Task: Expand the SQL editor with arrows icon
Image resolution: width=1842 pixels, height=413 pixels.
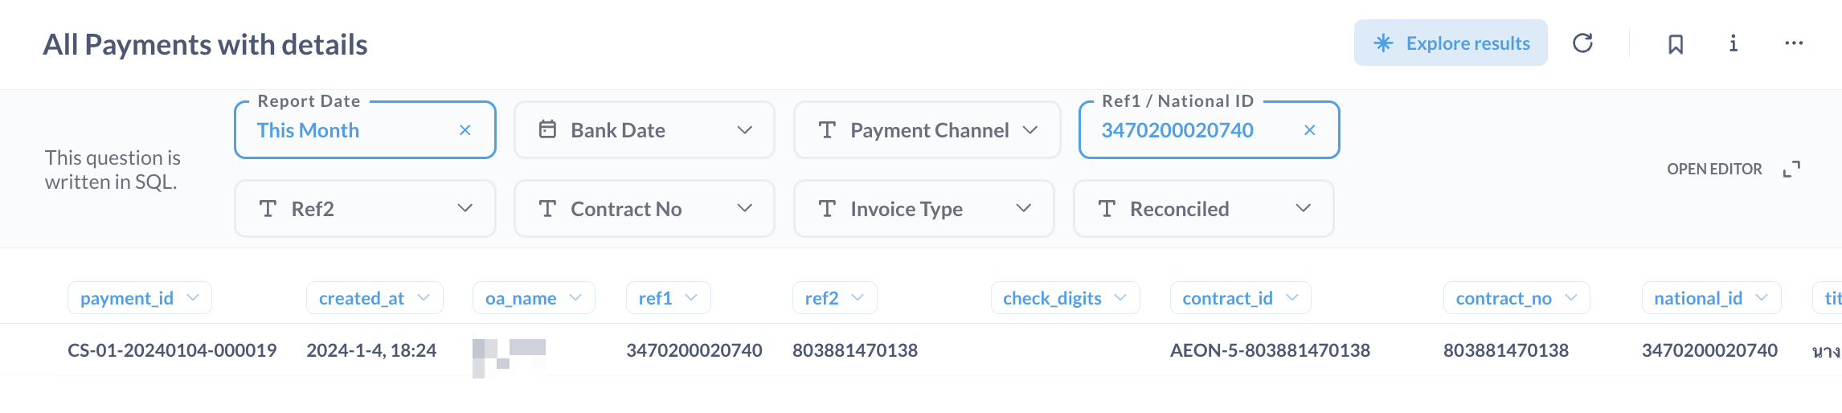Action: coord(1791,170)
